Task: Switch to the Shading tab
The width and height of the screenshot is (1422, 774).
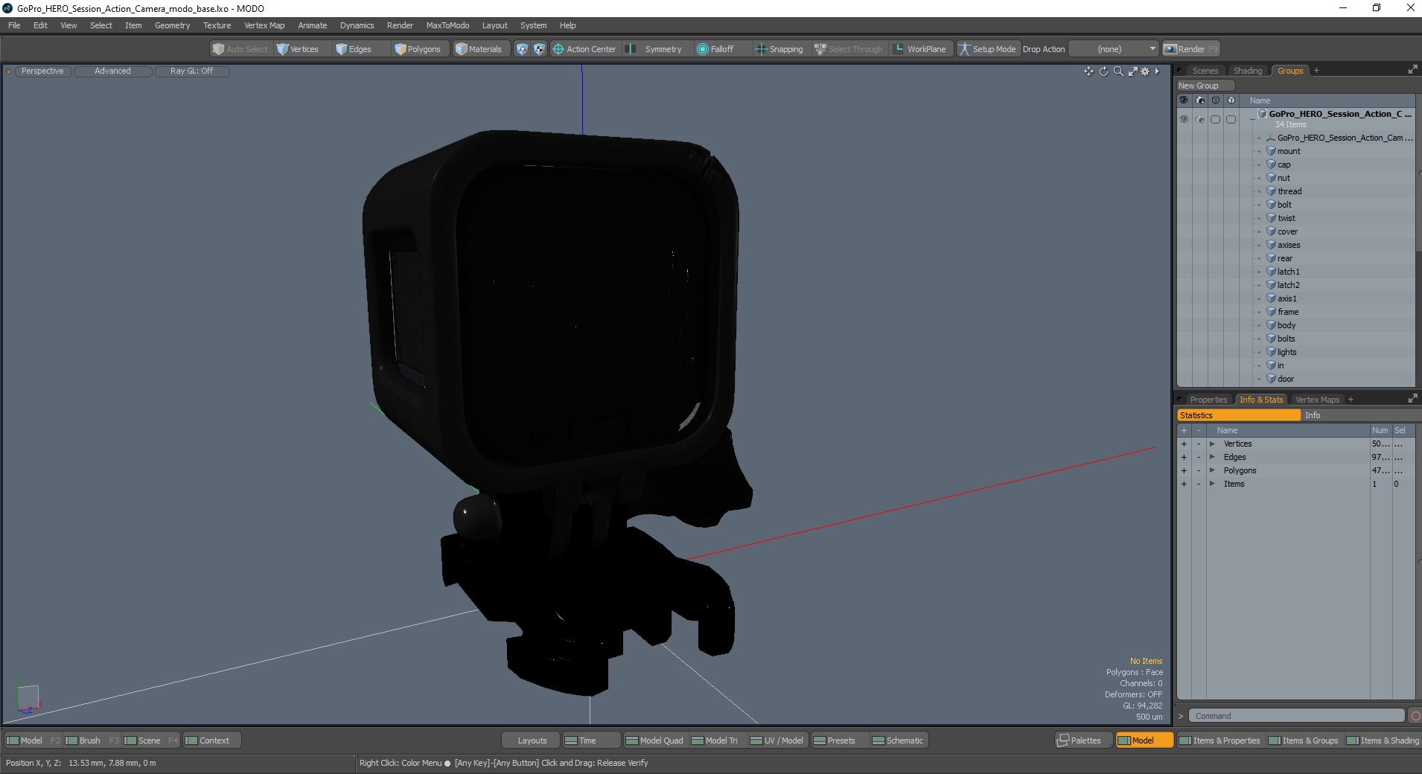Action: [x=1248, y=71]
